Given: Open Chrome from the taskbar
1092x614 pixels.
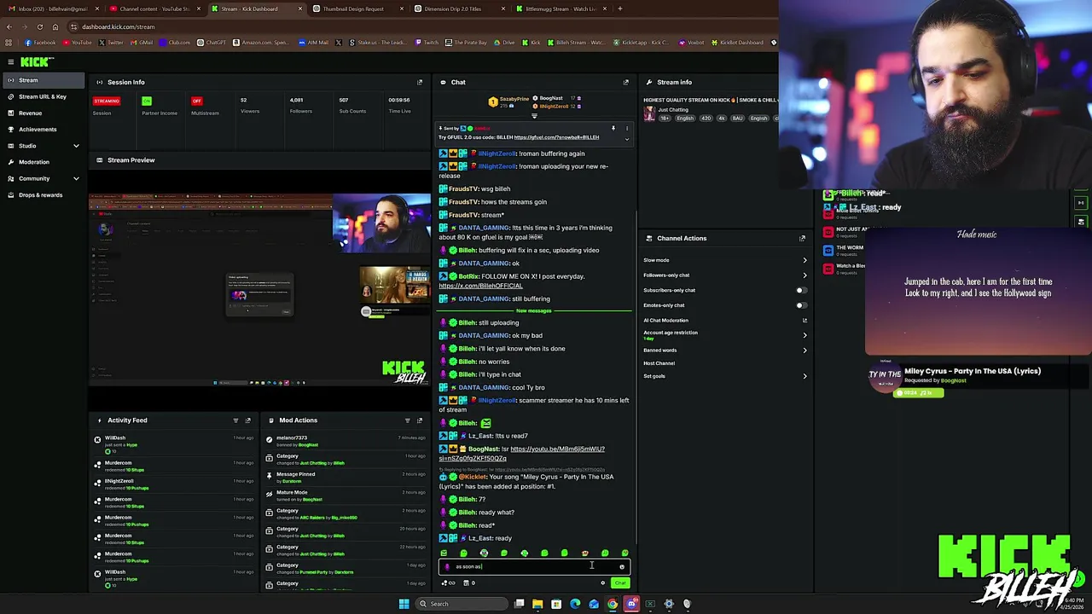Looking at the screenshot, I should [613, 604].
